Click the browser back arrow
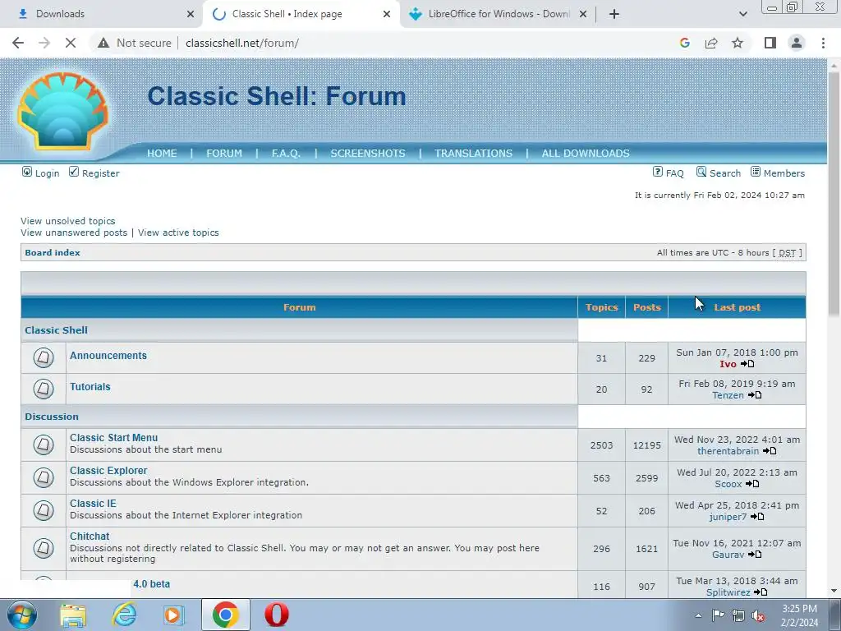Screen dimensions: 841x631 (x=18, y=43)
